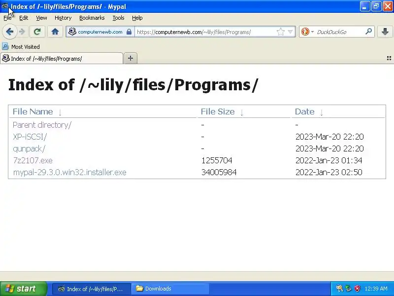This screenshot has width=394, height=296.
Task: Click the first system tray icon
Action: tap(339, 289)
